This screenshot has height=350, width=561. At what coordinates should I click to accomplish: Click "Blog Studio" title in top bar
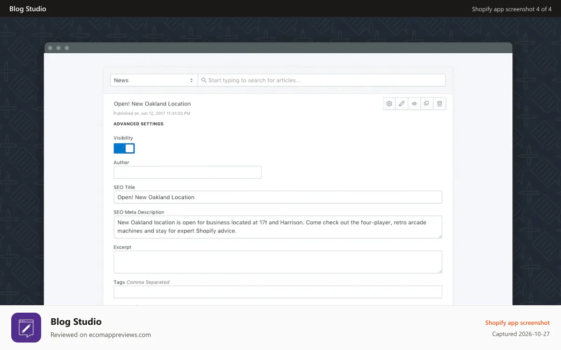tap(28, 9)
